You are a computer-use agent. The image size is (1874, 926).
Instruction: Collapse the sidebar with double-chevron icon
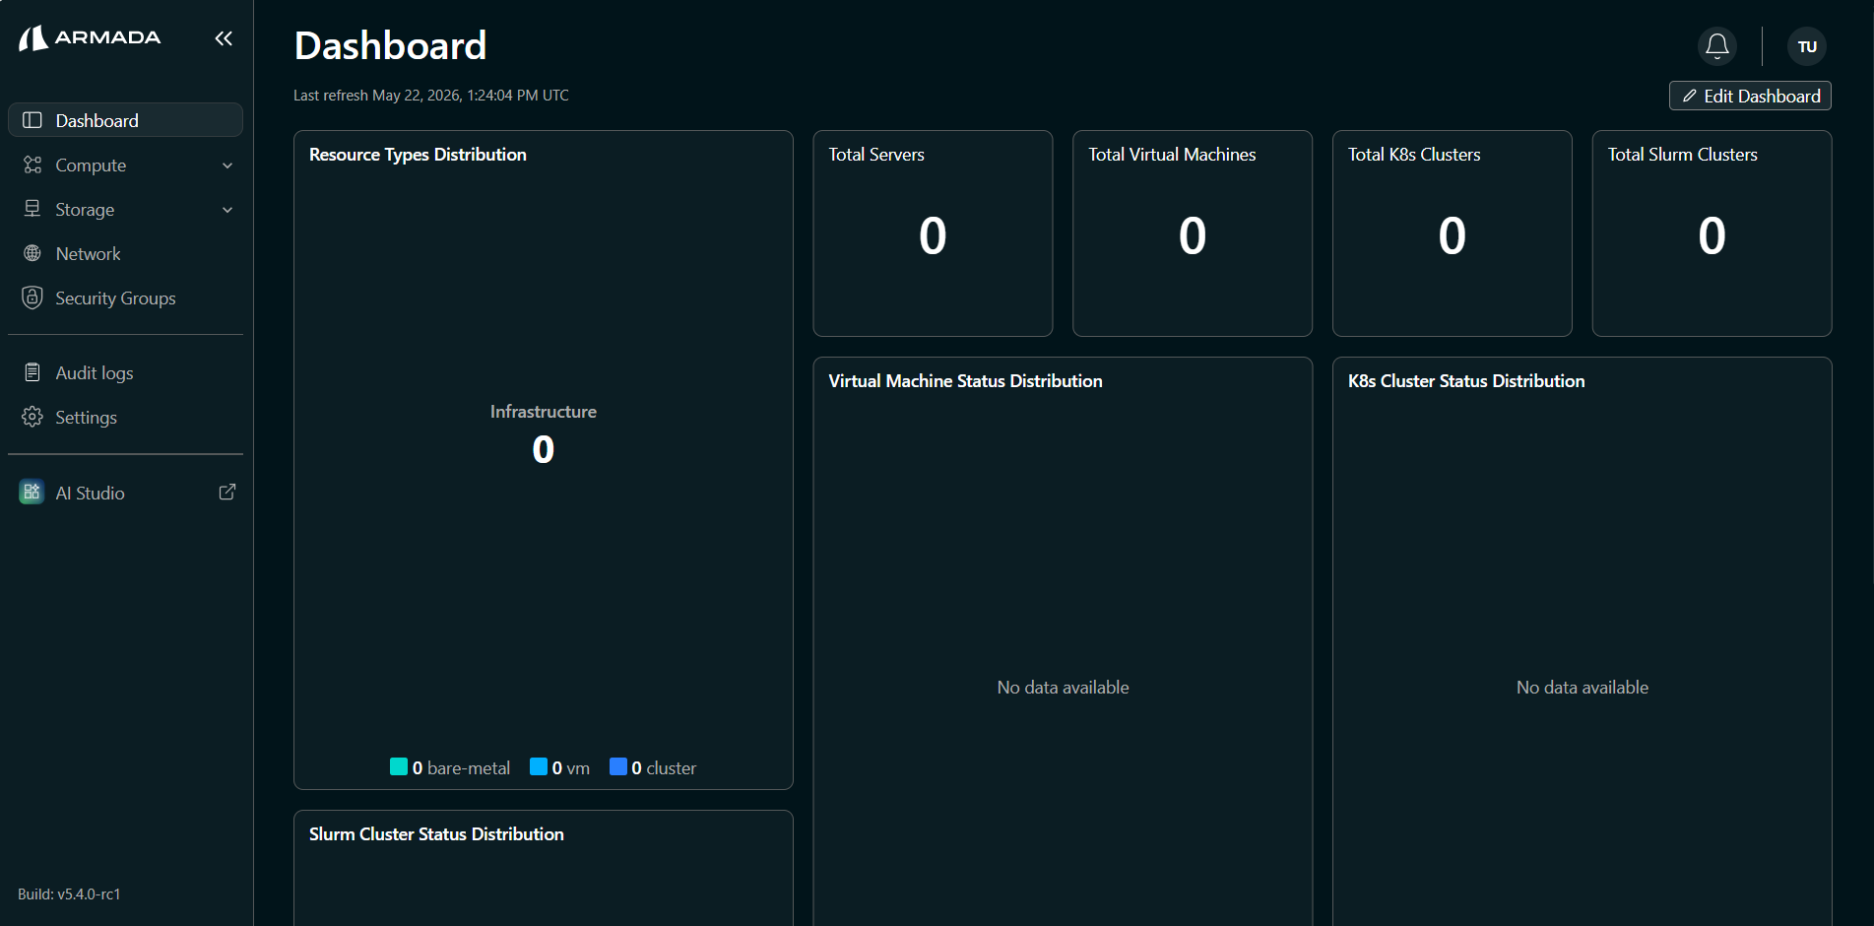pyautogui.click(x=224, y=38)
